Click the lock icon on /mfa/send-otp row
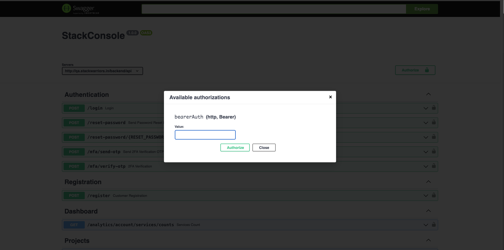 tap(434, 151)
